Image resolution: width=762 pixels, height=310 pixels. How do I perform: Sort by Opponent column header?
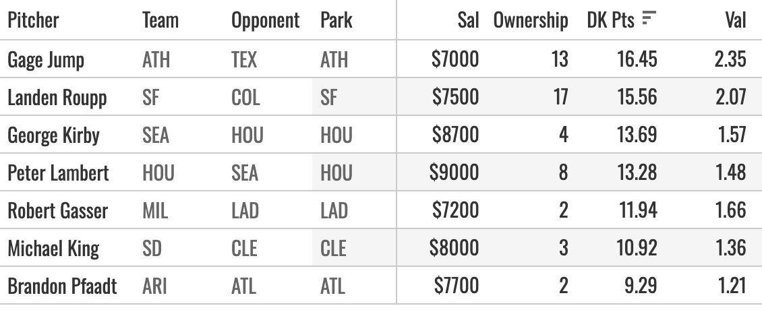(x=265, y=20)
